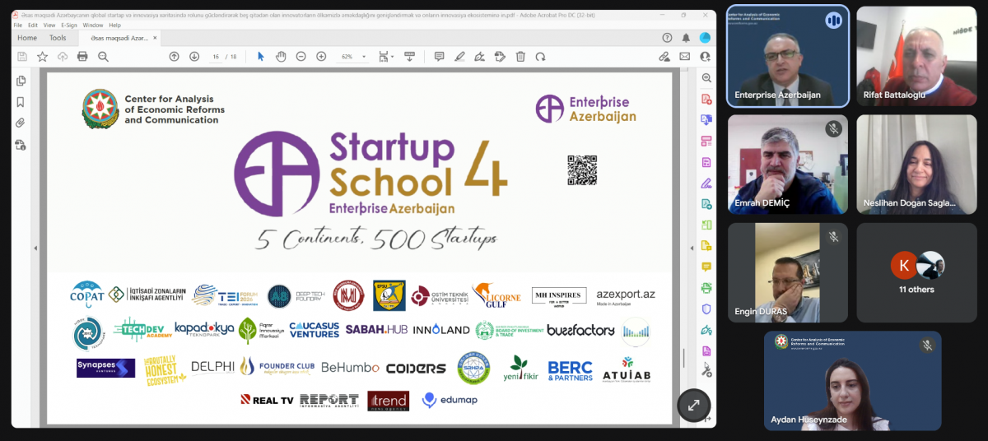
Task: Select the hand pan tool
Action: (x=281, y=56)
